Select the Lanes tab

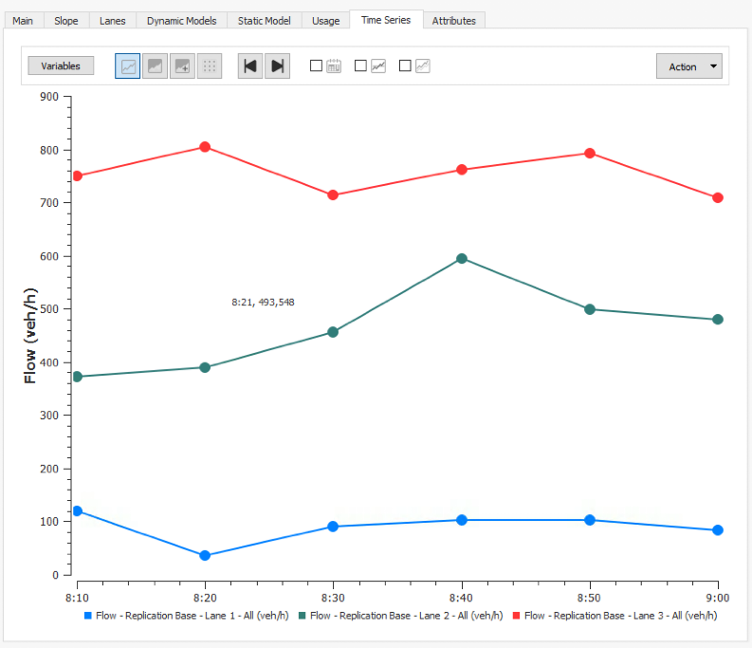pyautogui.click(x=112, y=20)
